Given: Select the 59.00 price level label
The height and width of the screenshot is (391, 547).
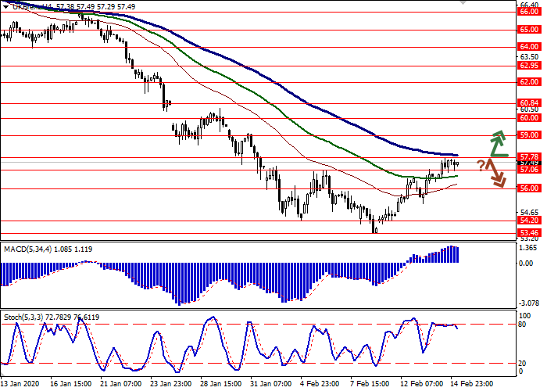Looking at the screenshot, I should tap(529, 135).
